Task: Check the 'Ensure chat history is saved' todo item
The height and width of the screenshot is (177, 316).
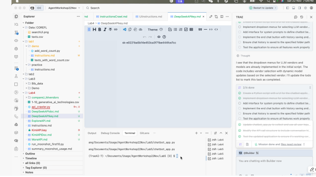Action: (x=239, y=113)
